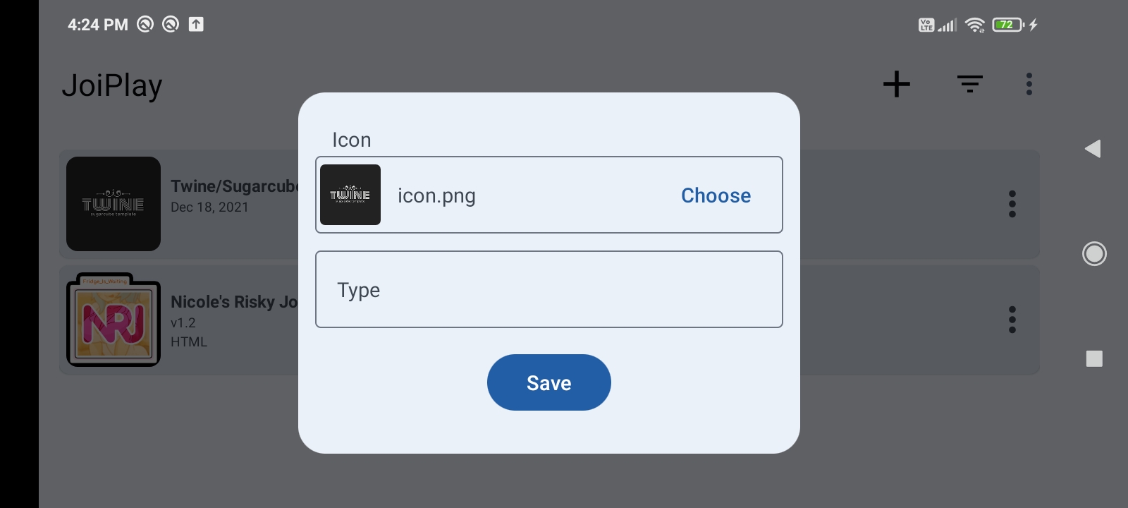1128x508 pixels.
Task: Open the top-right overflow menu
Action: (1029, 85)
